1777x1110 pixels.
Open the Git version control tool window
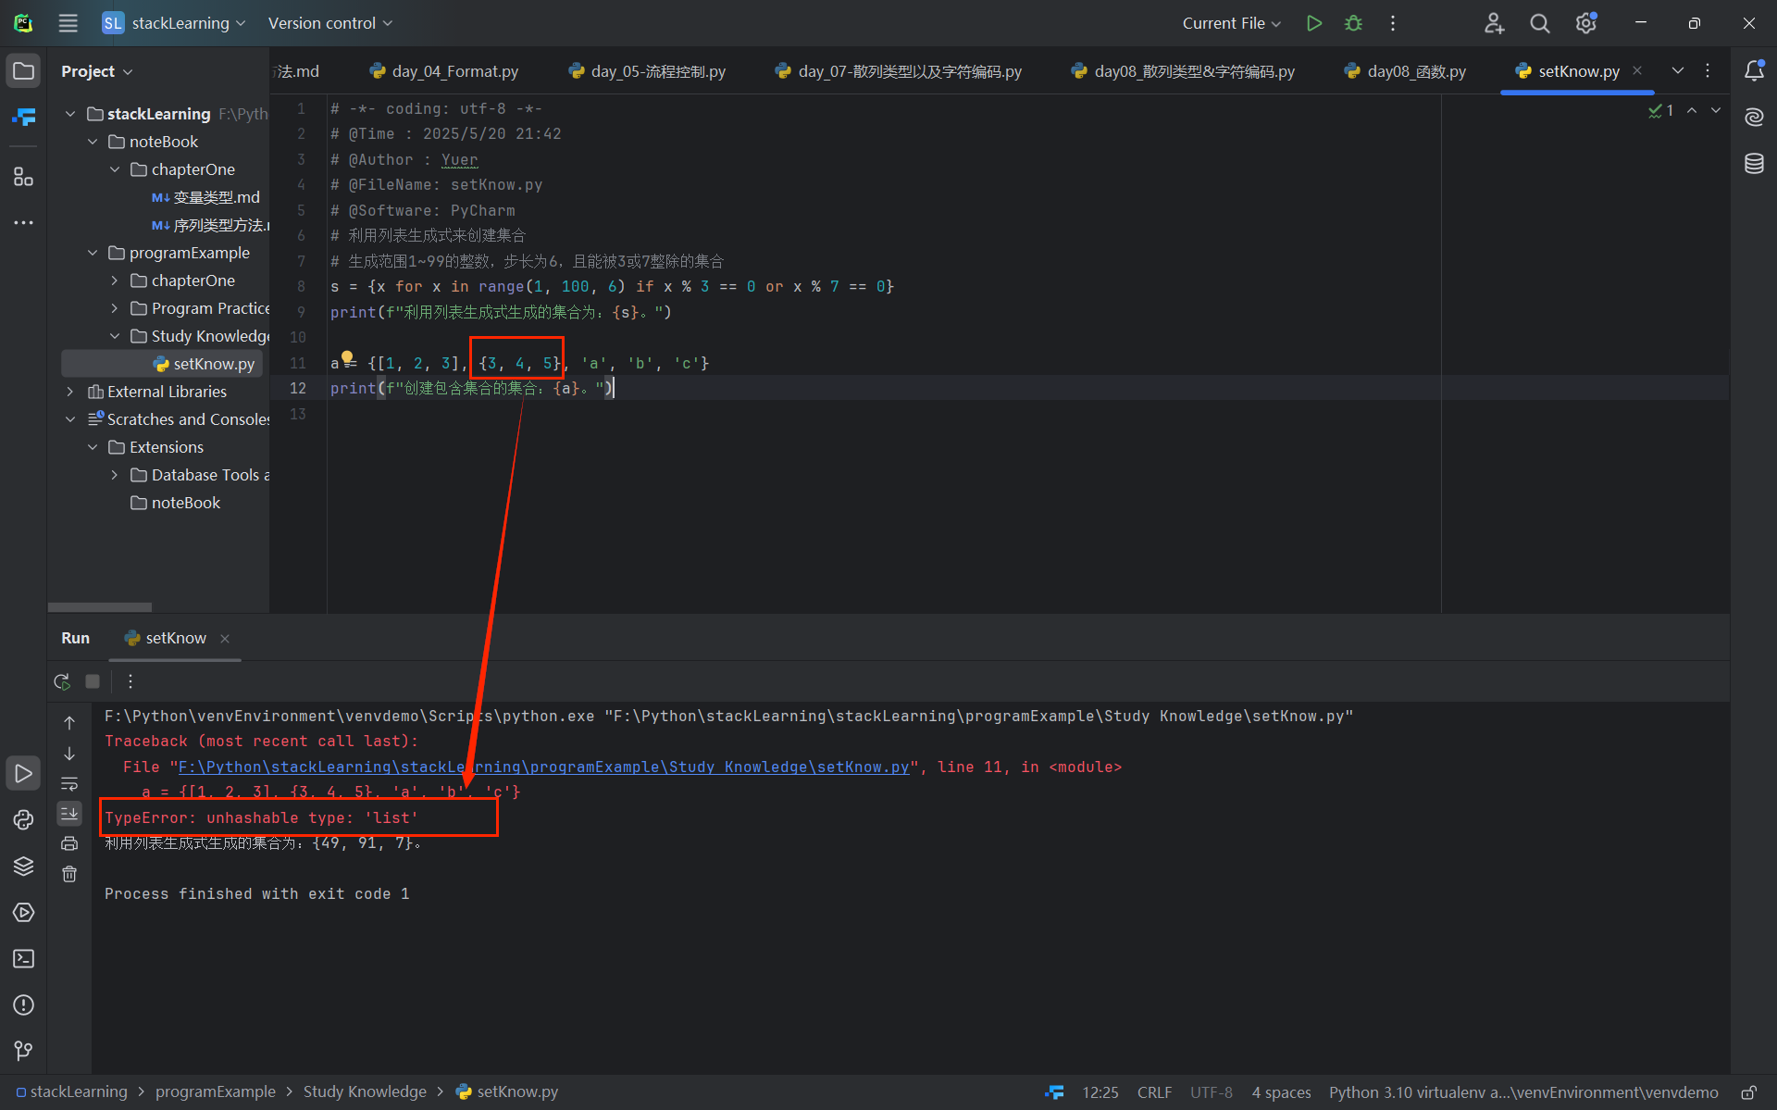[x=23, y=1051]
